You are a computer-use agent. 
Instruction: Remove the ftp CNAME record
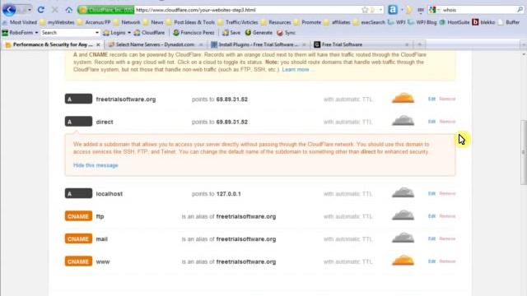447,216
